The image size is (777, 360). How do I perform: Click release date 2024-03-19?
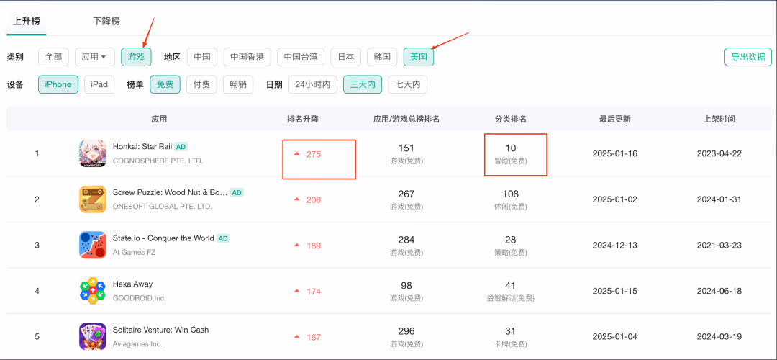tap(719, 336)
